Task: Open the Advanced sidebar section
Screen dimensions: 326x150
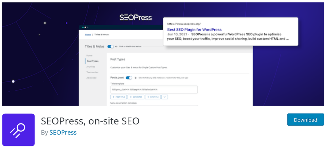Action: pyautogui.click(x=91, y=78)
